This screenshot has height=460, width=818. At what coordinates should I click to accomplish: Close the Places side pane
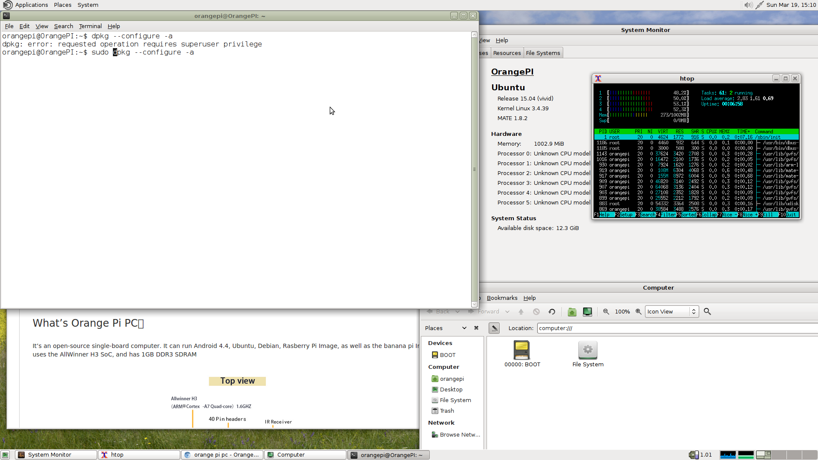476,328
